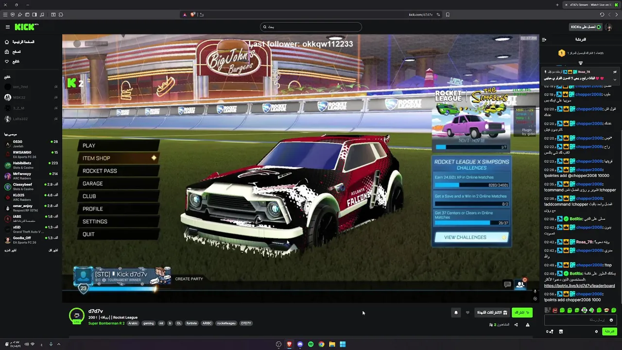Open a new browser tab
Image resolution: width=622 pixels, height=350 pixels.
(x=557, y=5)
